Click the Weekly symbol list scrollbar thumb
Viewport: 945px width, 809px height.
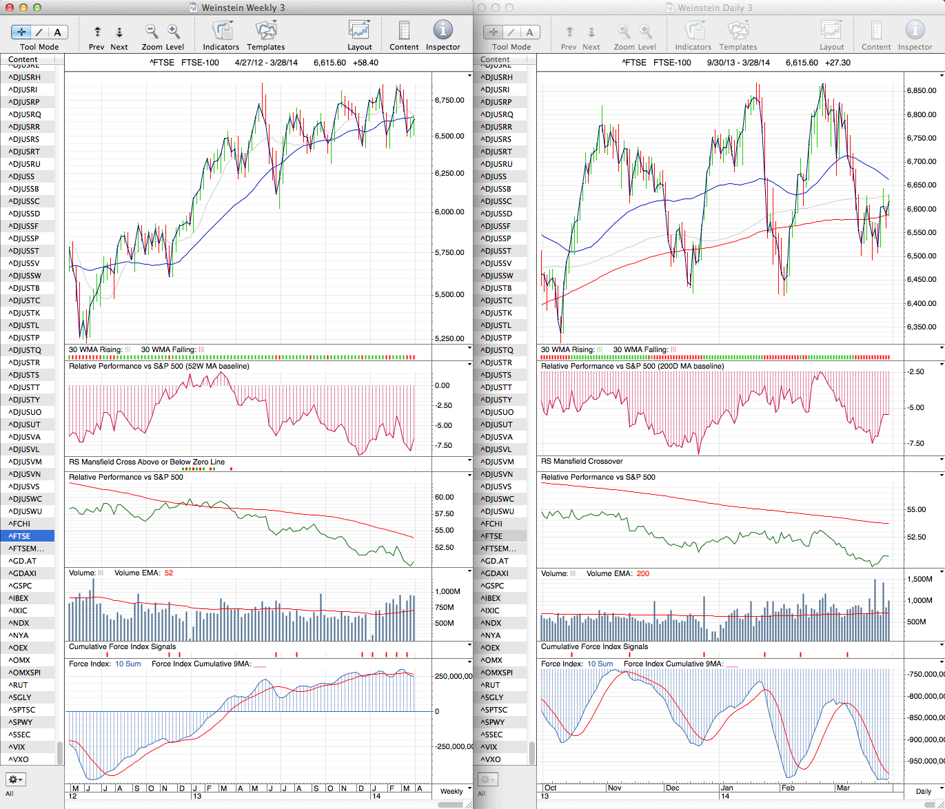click(x=60, y=752)
